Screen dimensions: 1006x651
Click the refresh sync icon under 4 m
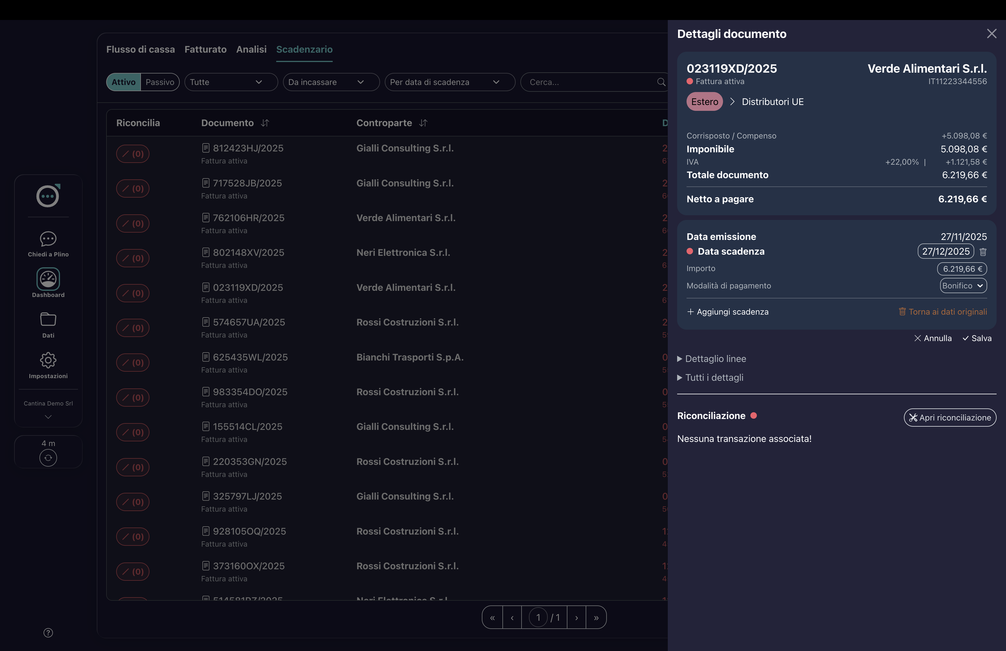tap(48, 458)
